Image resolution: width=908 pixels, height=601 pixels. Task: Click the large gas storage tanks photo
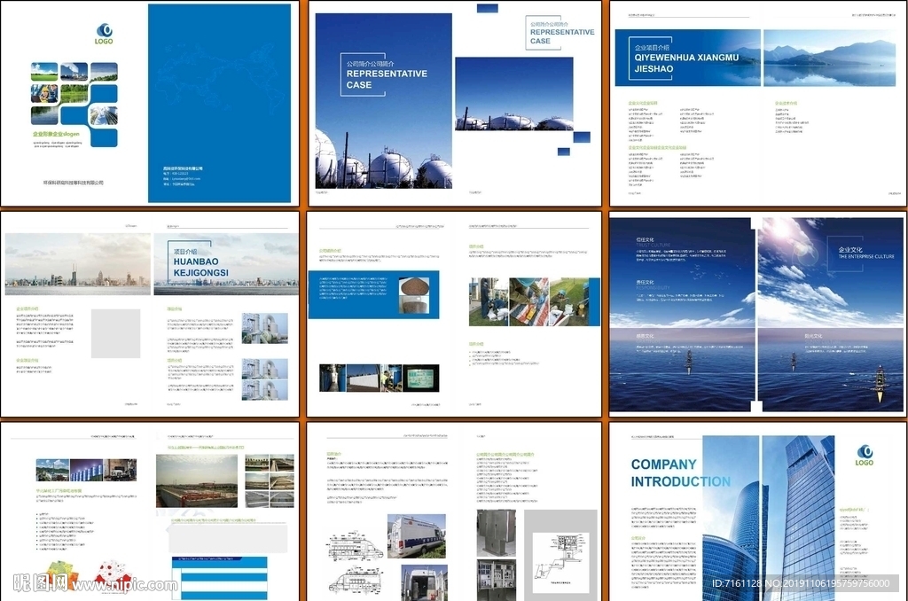point(383,101)
